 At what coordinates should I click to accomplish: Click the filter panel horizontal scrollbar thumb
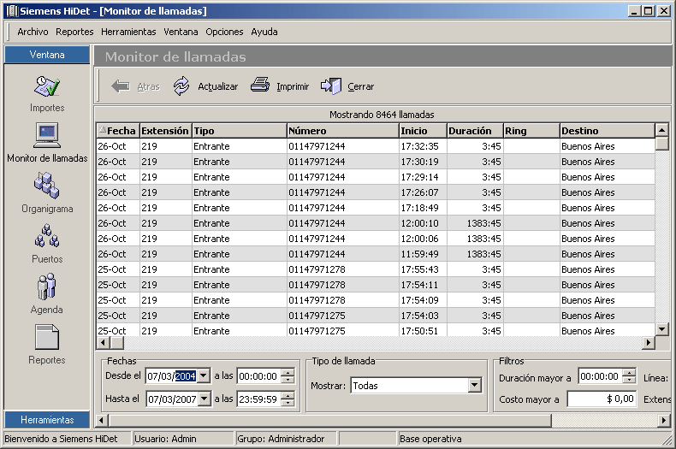point(329,420)
